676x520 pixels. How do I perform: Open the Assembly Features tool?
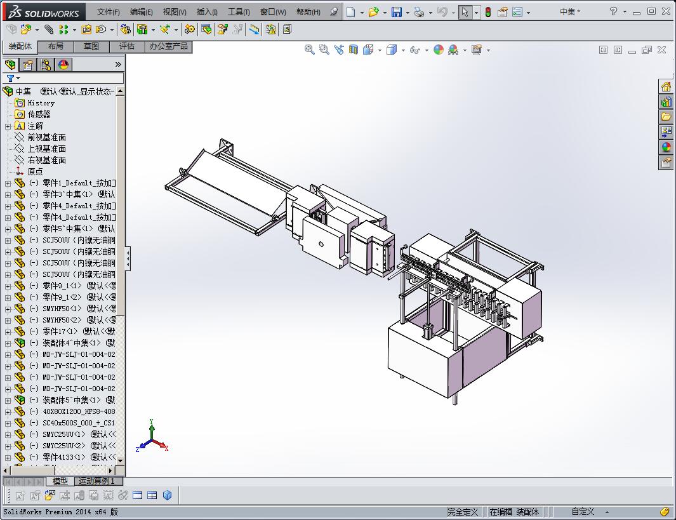click(142, 29)
